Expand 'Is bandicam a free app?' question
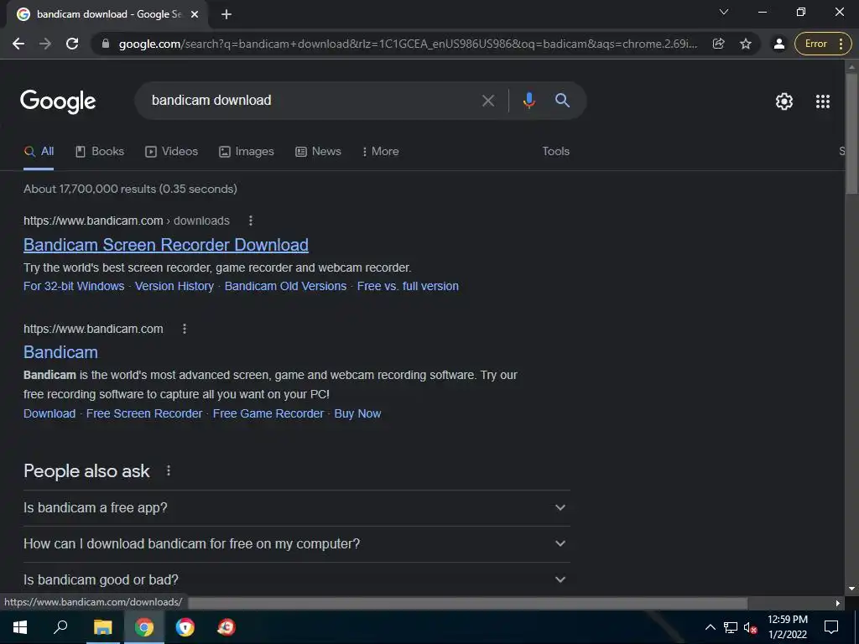The width and height of the screenshot is (859, 644). (x=296, y=507)
